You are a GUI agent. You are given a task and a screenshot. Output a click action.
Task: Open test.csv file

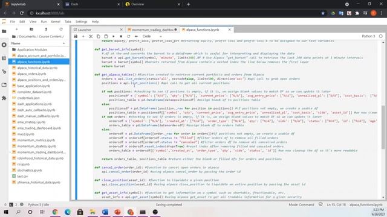38,176
